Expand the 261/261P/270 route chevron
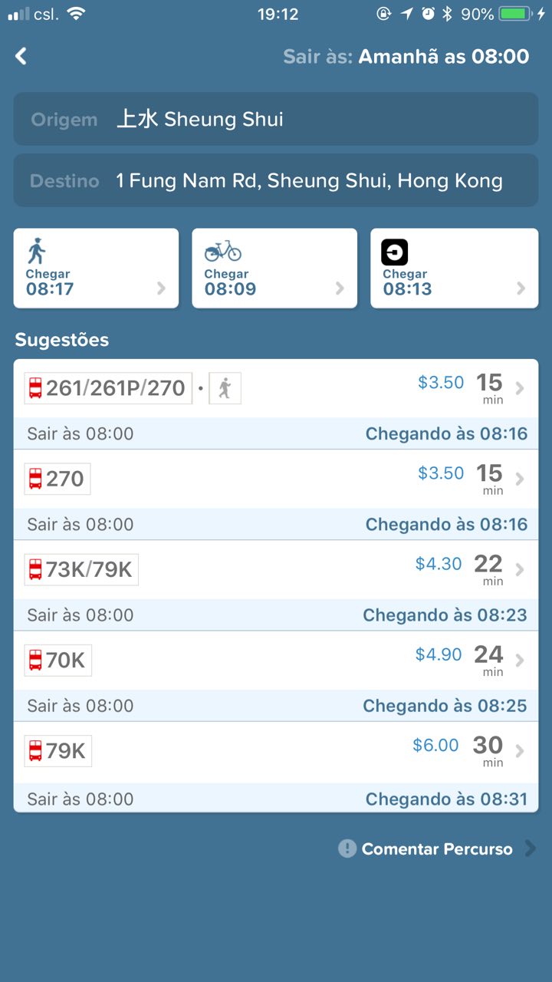The image size is (552, 982). 520,388
